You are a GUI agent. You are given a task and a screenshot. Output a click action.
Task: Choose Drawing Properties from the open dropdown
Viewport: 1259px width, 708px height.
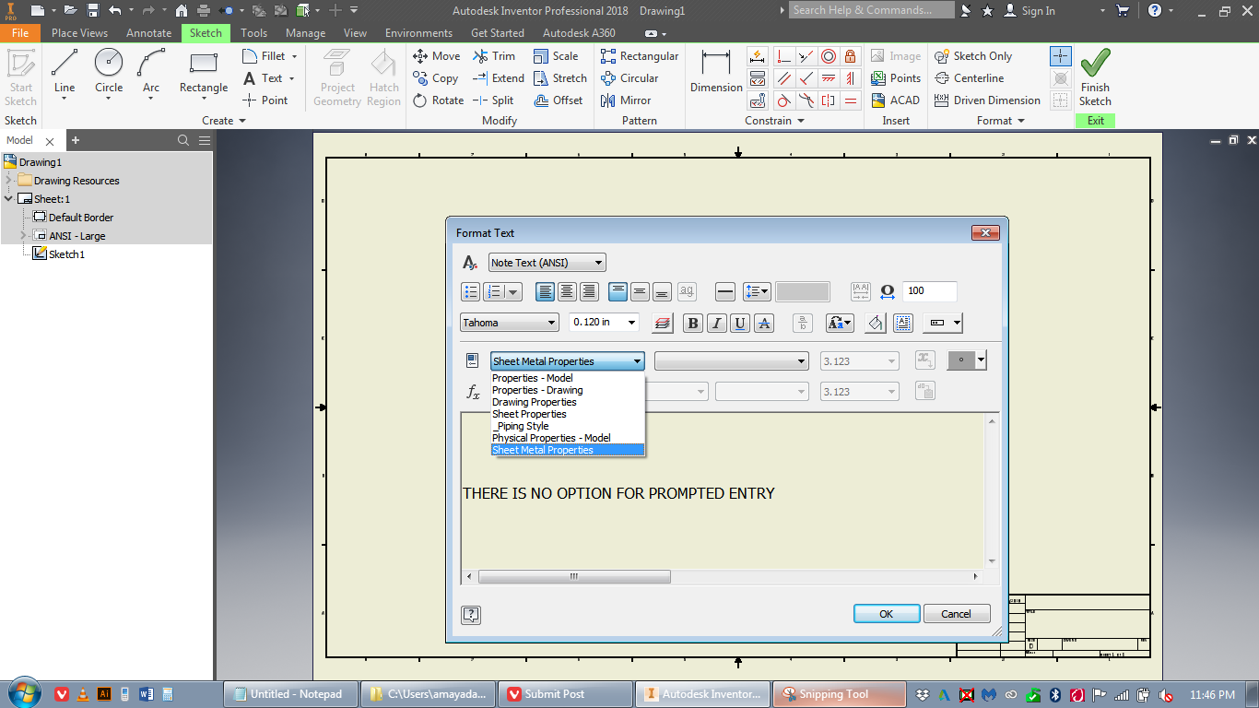click(x=534, y=402)
